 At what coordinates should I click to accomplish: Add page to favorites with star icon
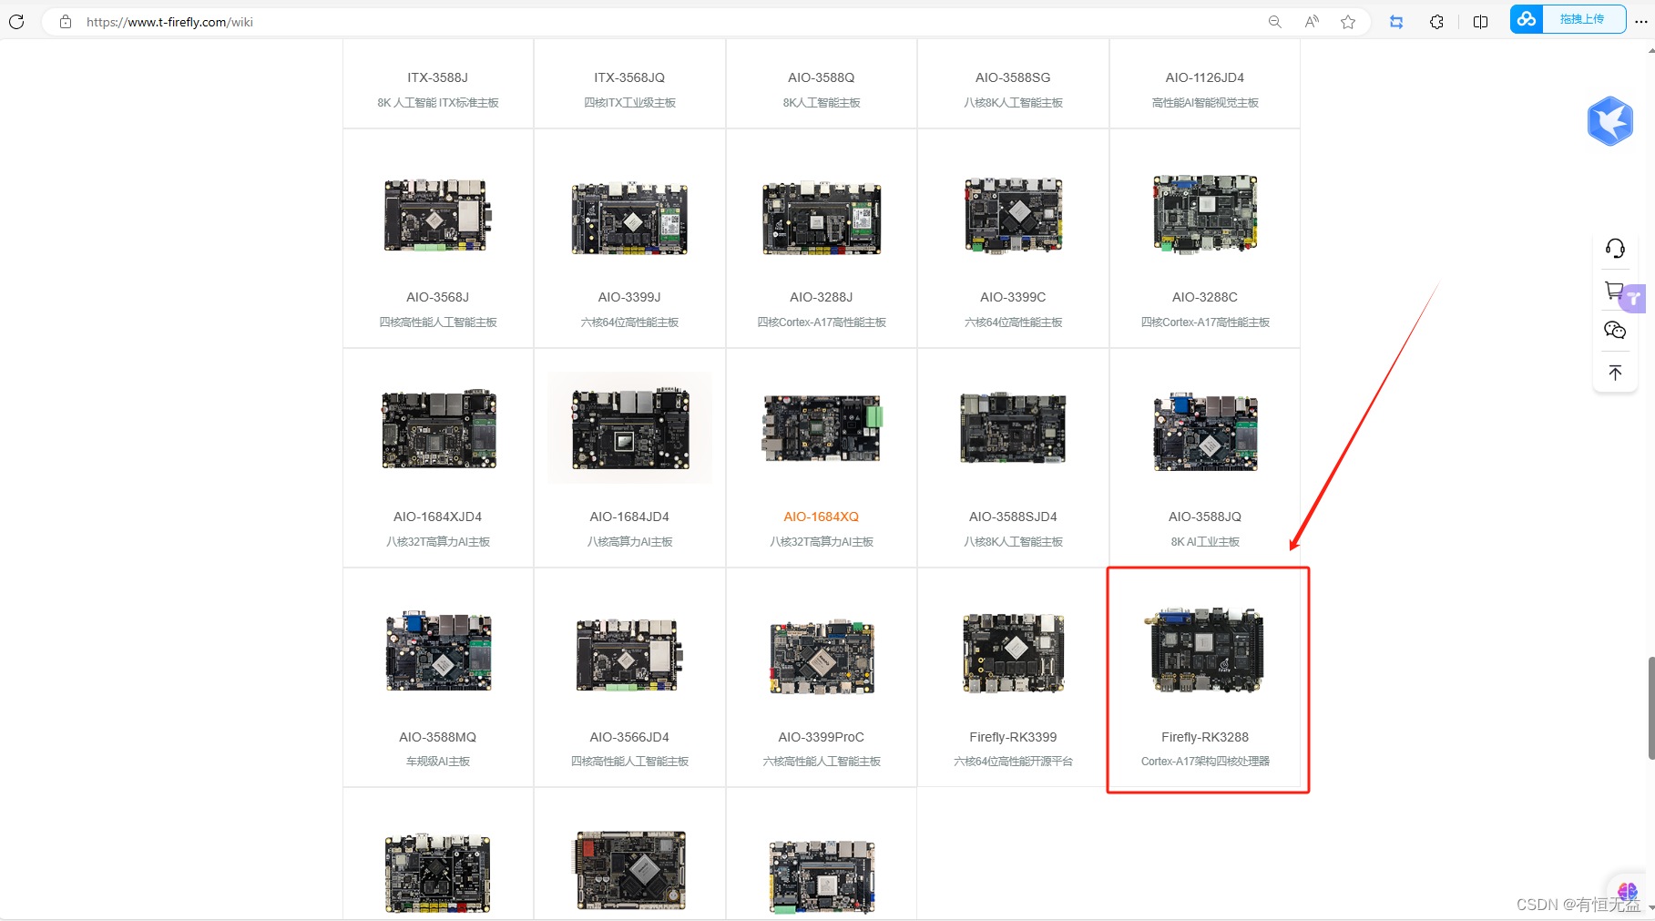(1348, 22)
